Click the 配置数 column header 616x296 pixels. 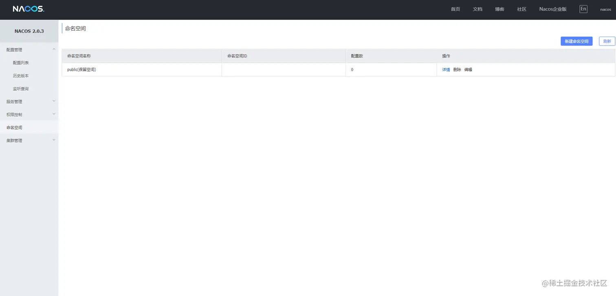391,56
